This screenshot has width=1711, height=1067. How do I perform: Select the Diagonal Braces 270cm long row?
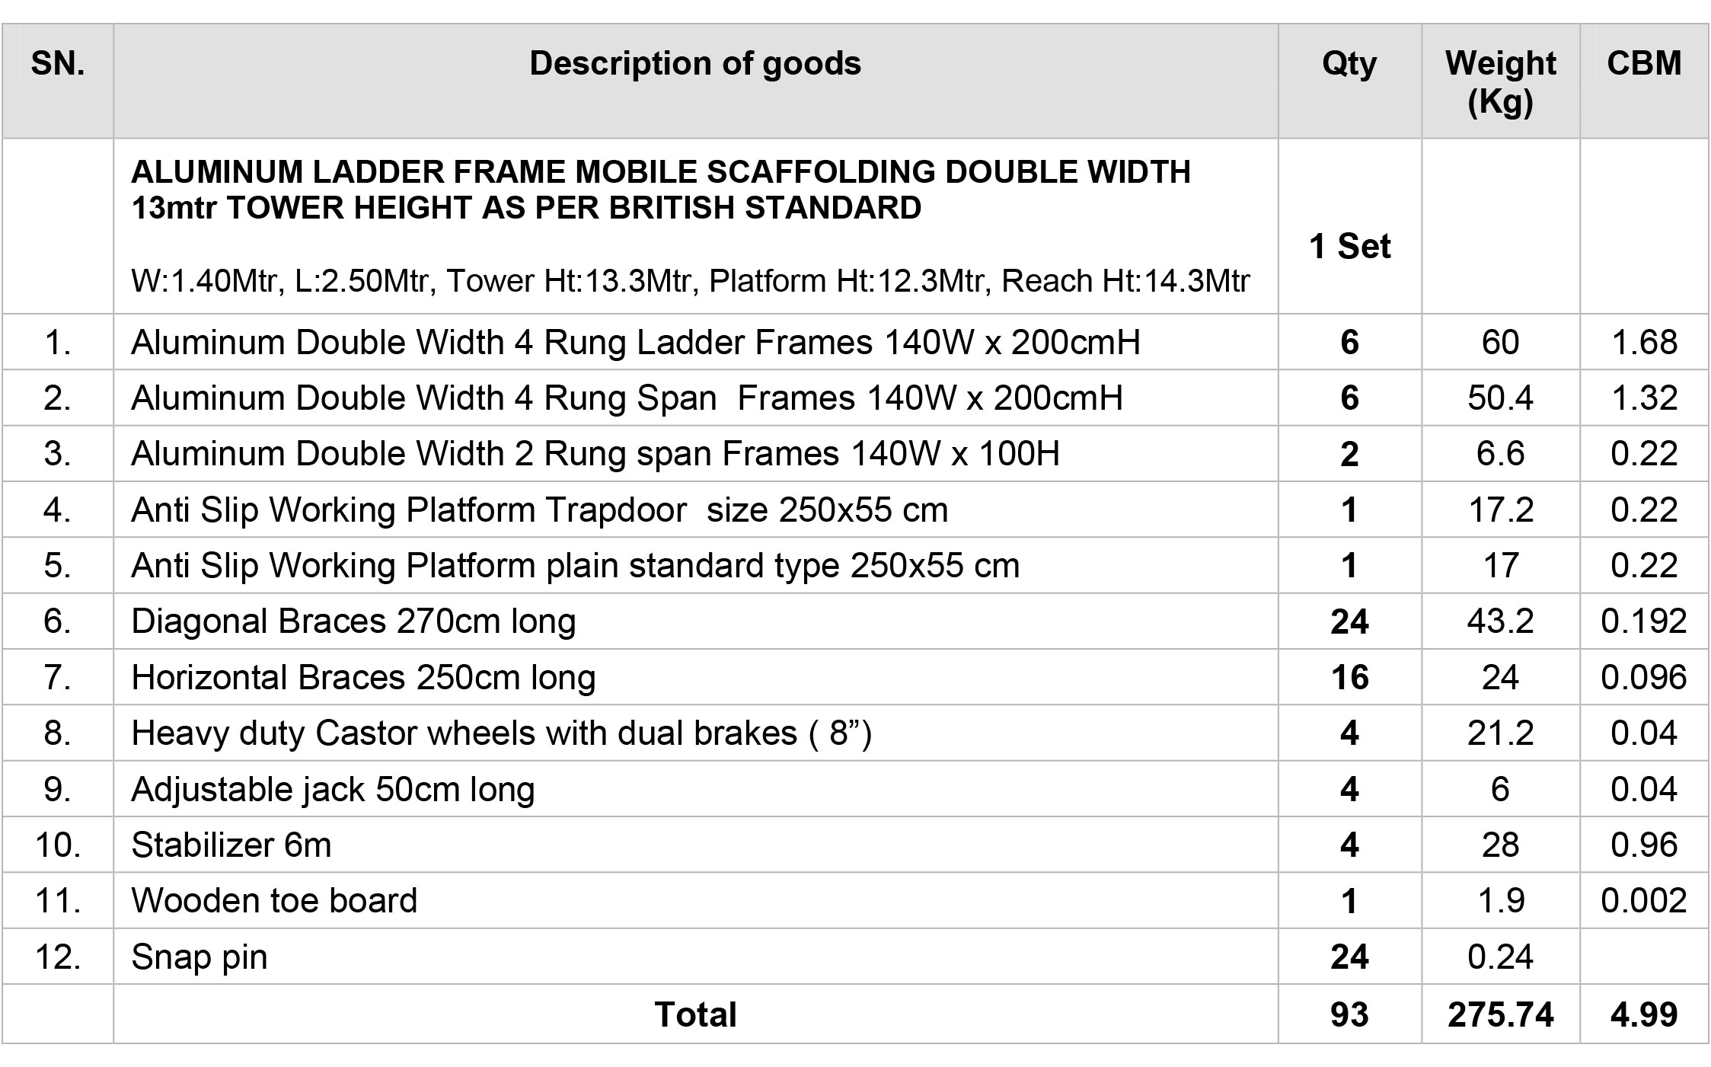[855, 621]
